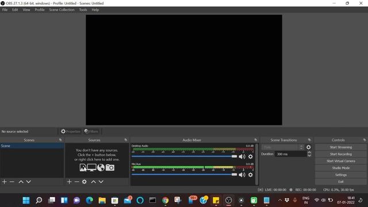Click ENG IN language indicator

305,201
